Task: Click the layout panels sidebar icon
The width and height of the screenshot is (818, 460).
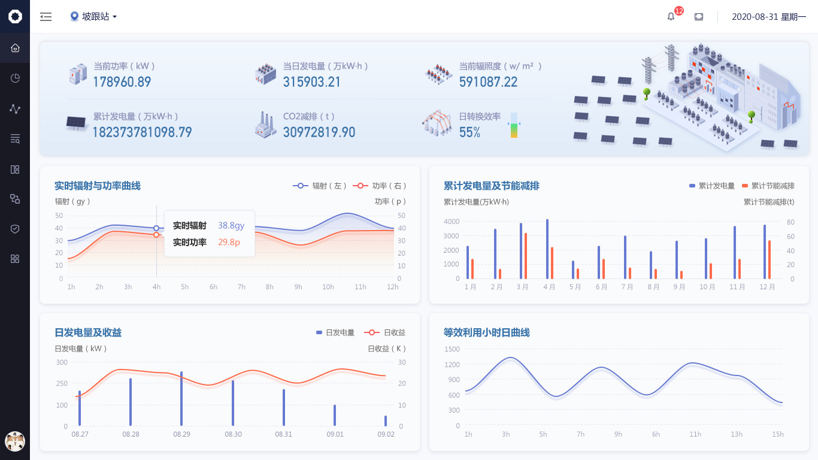Action: coord(15,170)
